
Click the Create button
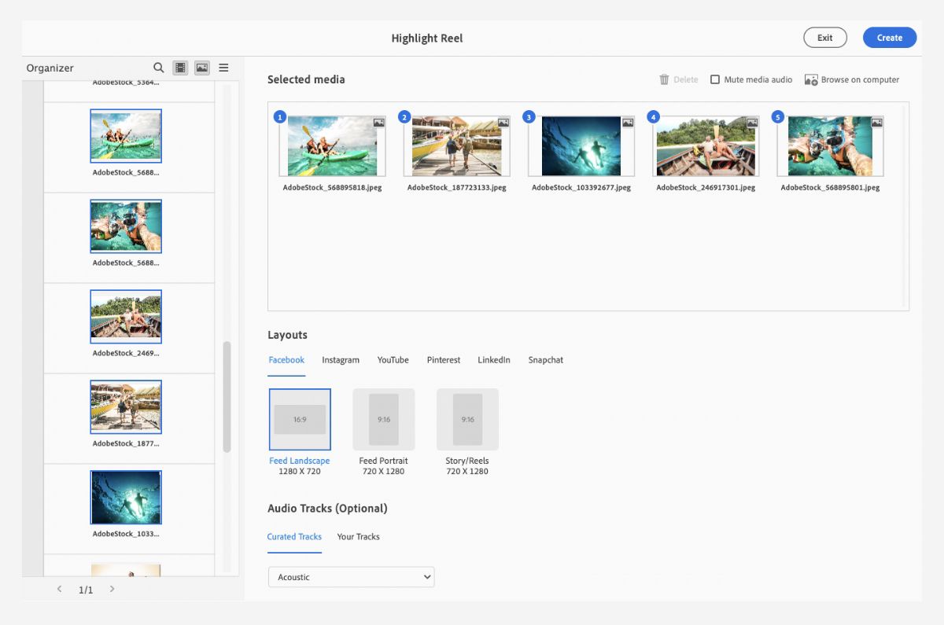click(x=890, y=37)
